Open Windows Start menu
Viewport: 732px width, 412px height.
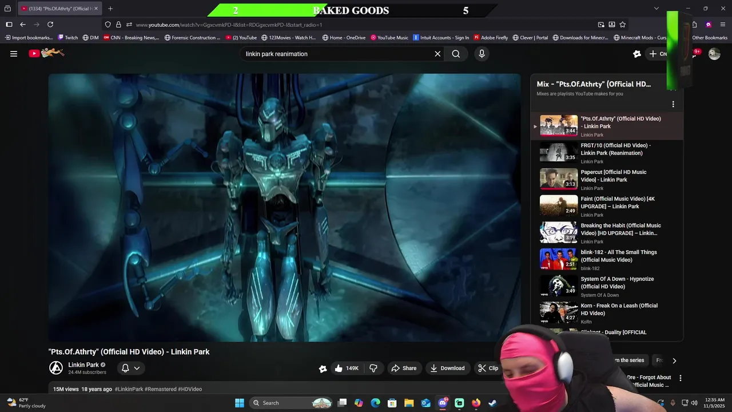point(240,403)
